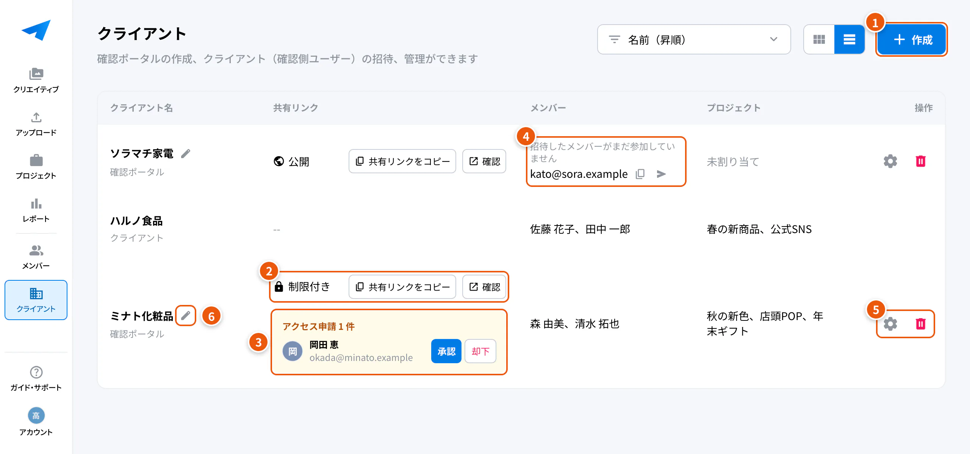Click members 森 由美、清水 拓也
The height and width of the screenshot is (454, 970).
[x=574, y=324]
